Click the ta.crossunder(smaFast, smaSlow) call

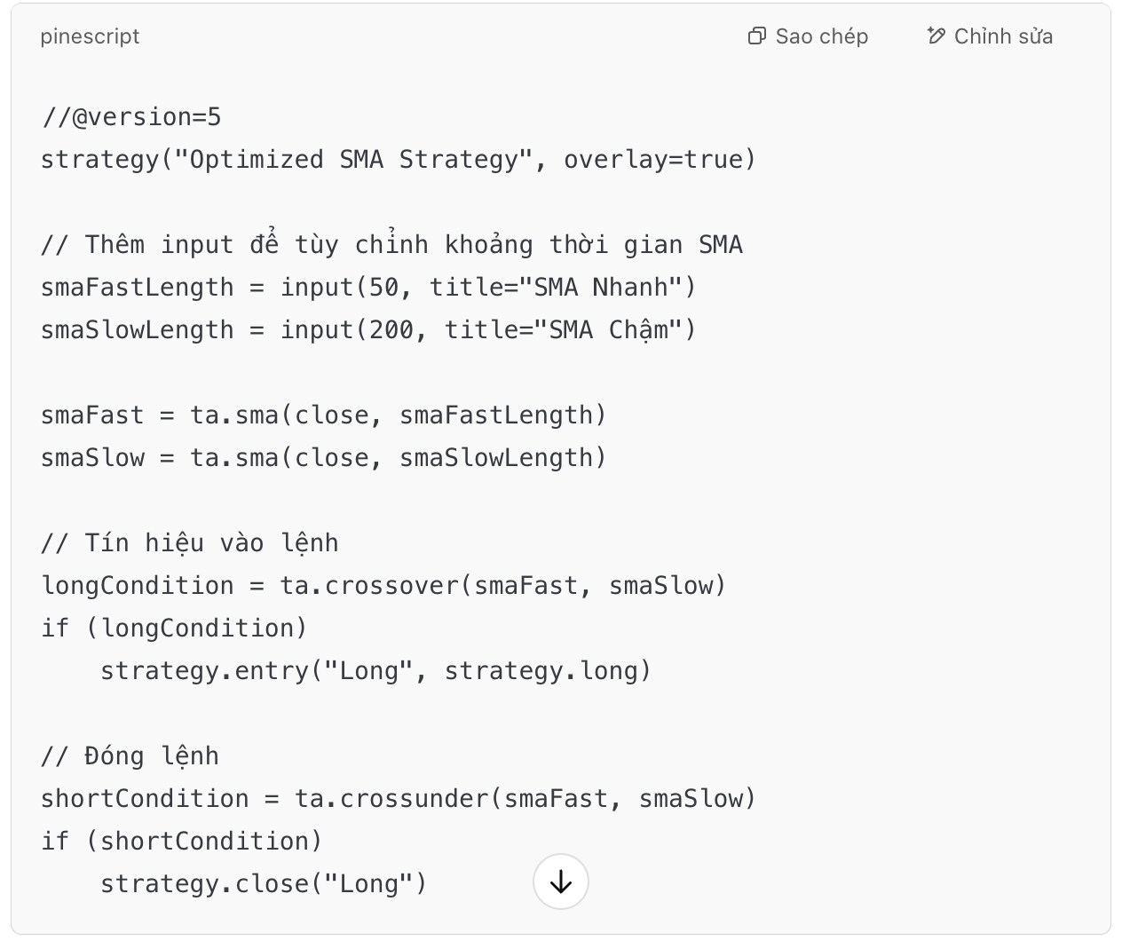click(525, 799)
